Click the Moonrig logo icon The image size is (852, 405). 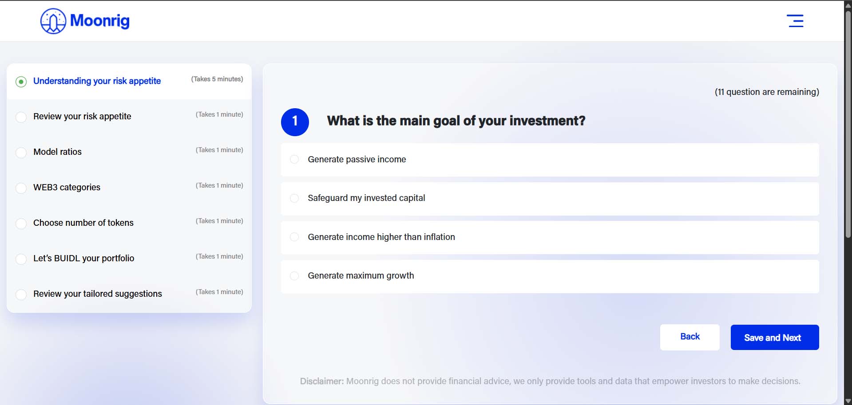click(53, 21)
